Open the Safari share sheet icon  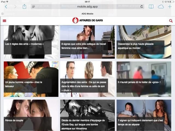pyautogui.click(x=24, y=7)
